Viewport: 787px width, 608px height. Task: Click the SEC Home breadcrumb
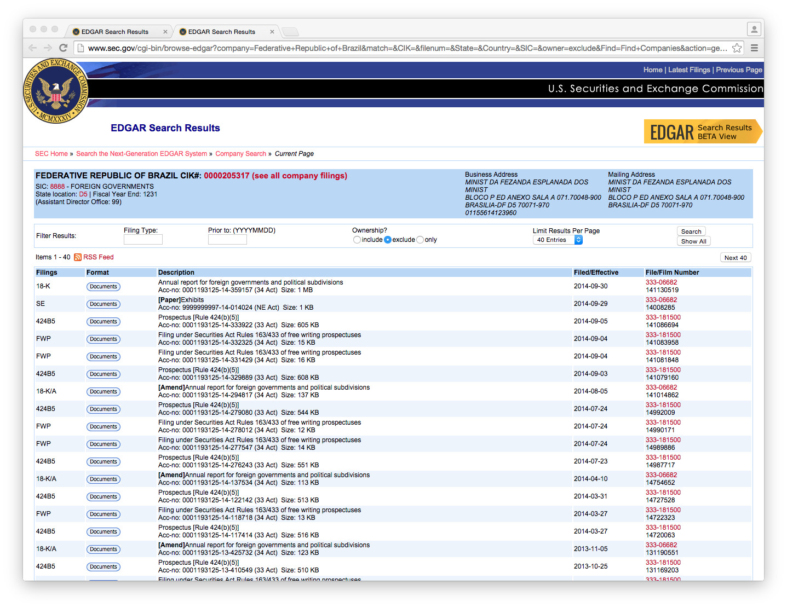(51, 154)
